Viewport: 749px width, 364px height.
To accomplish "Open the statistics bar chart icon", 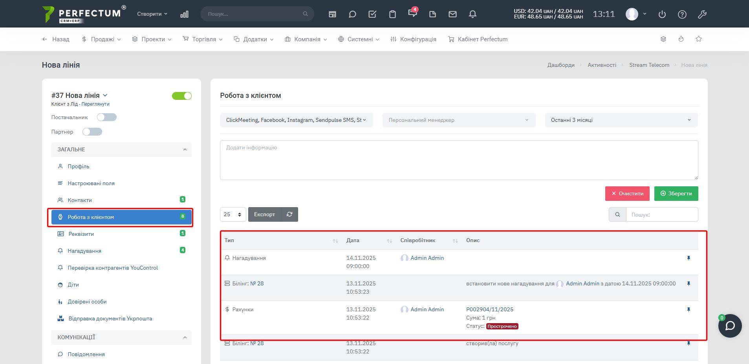I will pos(184,14).
